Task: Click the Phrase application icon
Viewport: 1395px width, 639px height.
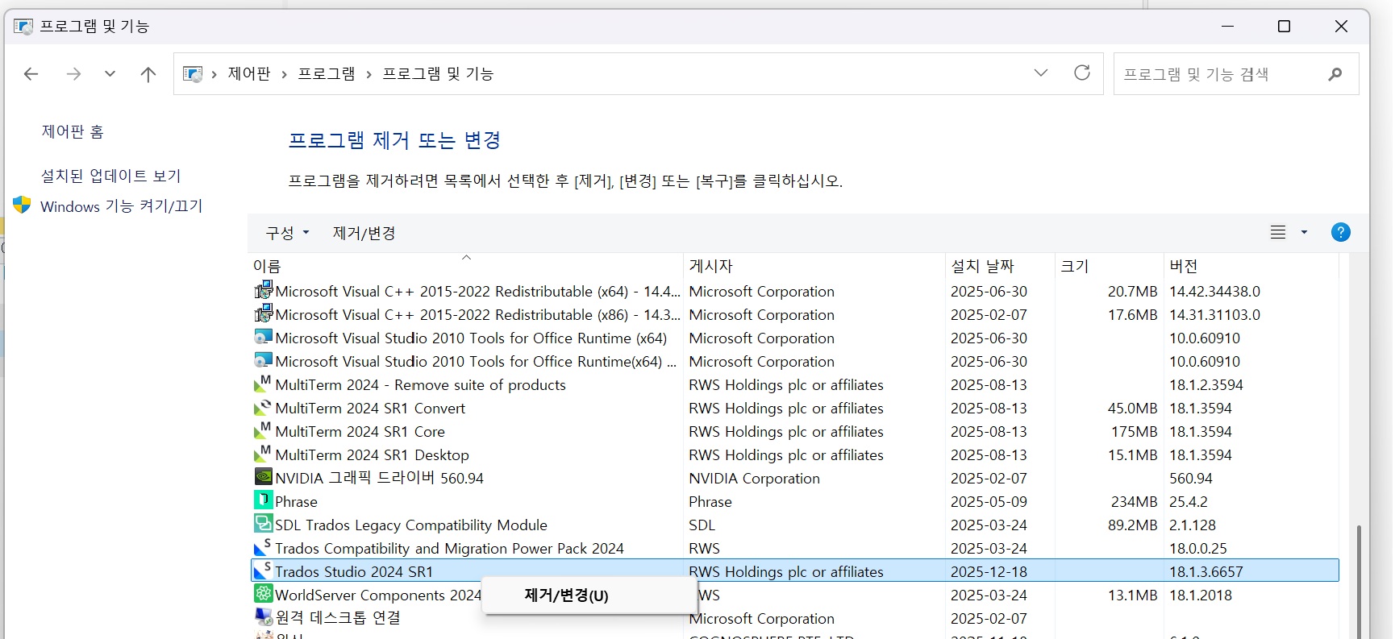Action: tap(263, 500)
